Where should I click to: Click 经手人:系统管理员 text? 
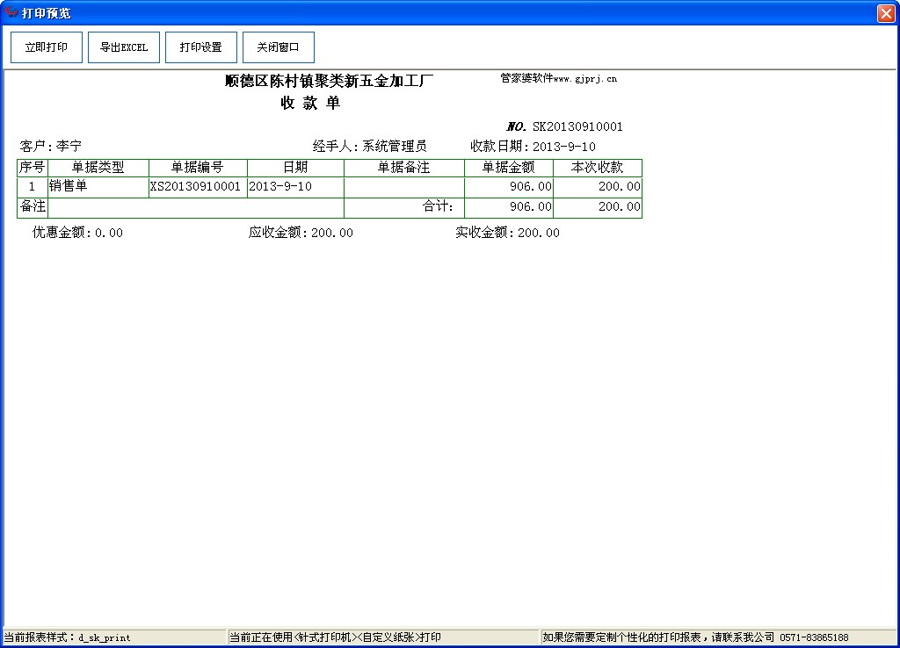click(x=370, y=147)
